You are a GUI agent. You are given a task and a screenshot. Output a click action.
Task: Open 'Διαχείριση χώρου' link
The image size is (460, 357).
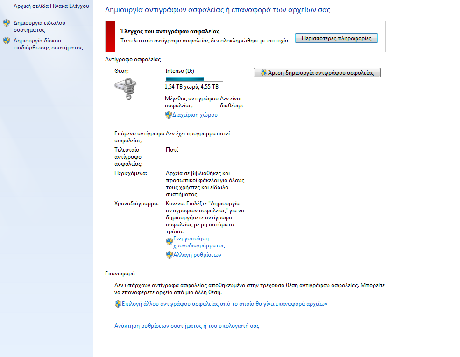coord(195,115)
